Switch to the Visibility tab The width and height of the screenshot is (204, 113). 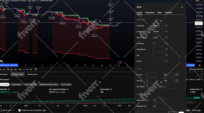(x=169, y=13)
